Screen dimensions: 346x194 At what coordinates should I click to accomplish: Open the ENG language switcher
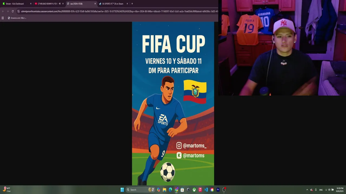tap(321, 190)
